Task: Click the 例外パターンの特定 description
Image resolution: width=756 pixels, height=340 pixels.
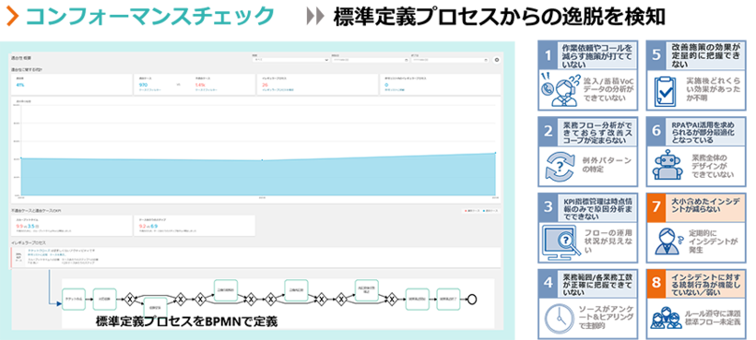Action: pos(606,165)
